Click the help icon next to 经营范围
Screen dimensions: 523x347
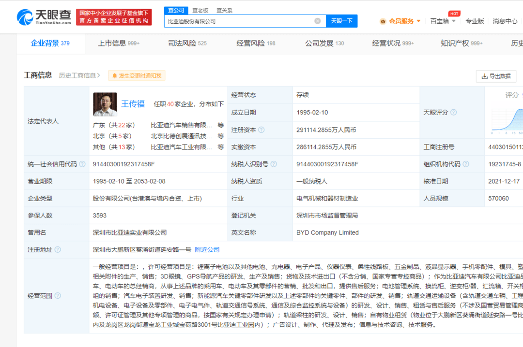click(58, 296)
